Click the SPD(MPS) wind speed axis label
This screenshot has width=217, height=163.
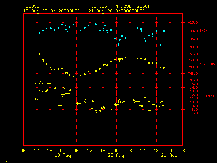coord(207,96)
